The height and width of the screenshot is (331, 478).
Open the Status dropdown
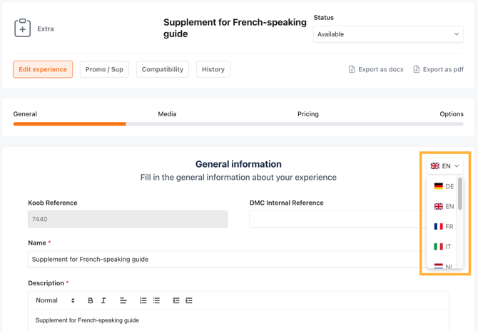tap(387, 34)
